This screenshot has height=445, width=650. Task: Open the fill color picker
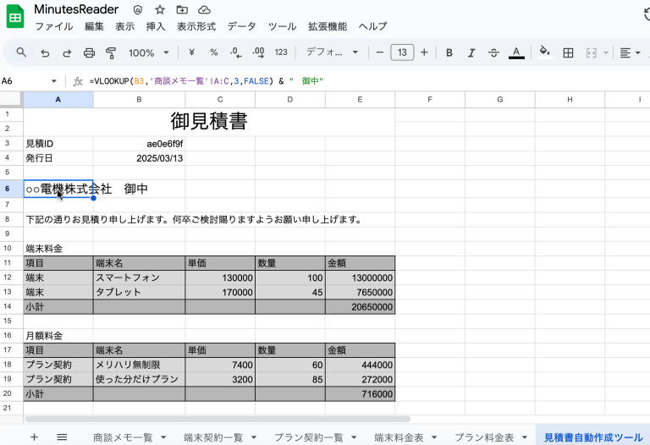(x=544, y=52)
